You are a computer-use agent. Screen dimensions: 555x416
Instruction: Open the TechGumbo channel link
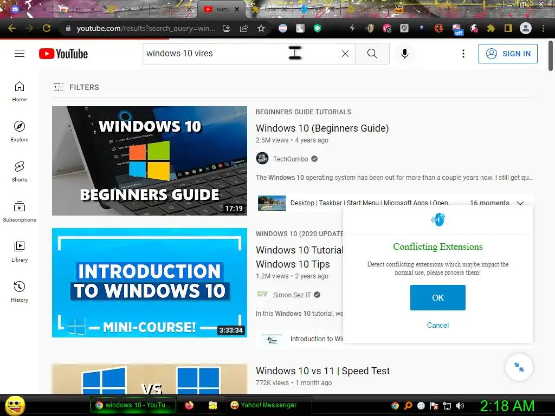tap(291, 159)
